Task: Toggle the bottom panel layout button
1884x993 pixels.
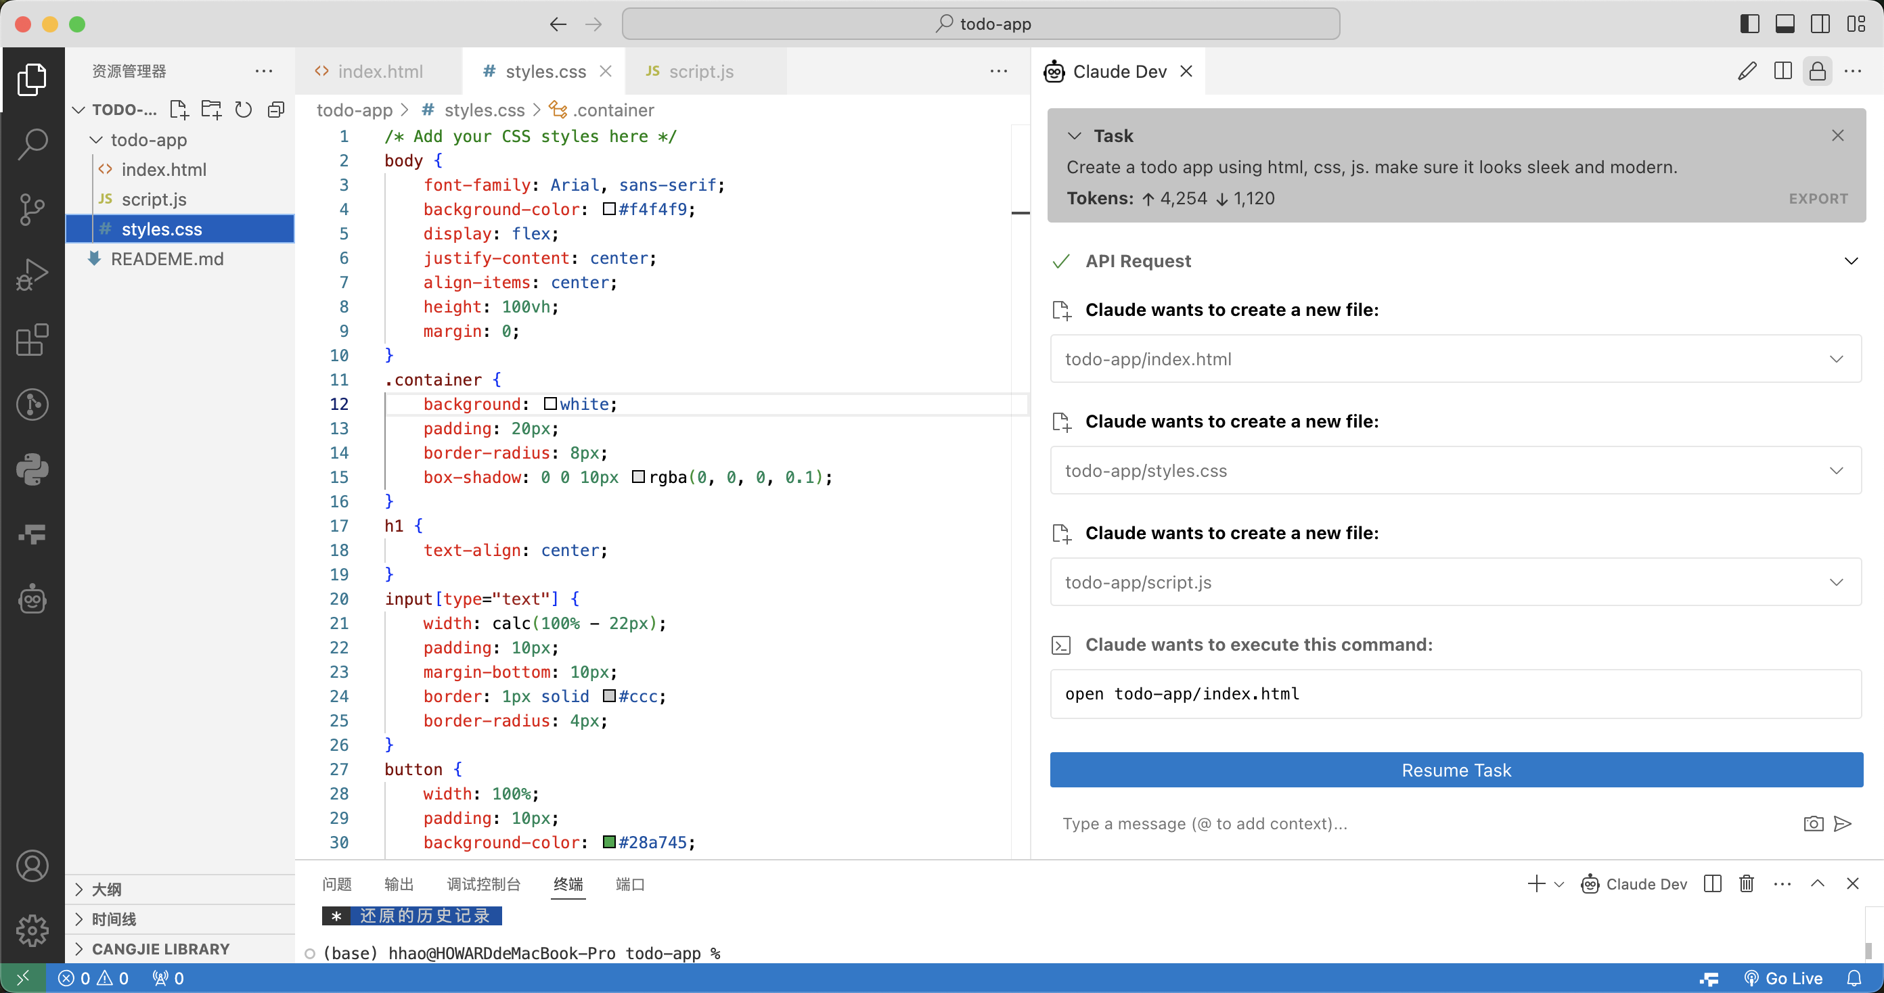Action: tap(1785, 24)
